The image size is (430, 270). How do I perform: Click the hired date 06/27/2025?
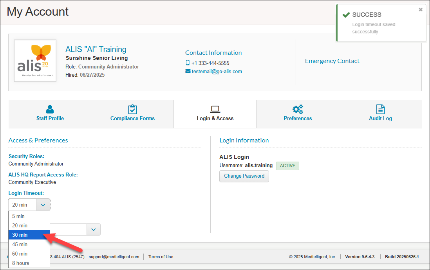coord(92,75)
